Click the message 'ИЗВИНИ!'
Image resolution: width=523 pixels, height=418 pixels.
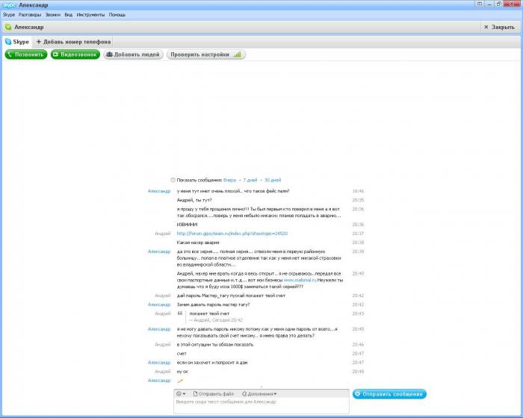[x=187, y=225]
